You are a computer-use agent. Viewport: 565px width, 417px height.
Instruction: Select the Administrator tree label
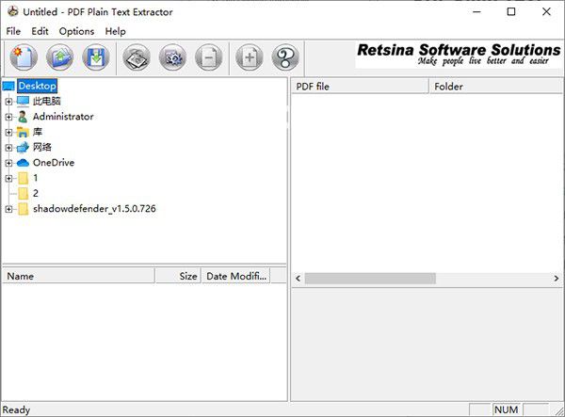pyautogui.click(x=63, y=117)
